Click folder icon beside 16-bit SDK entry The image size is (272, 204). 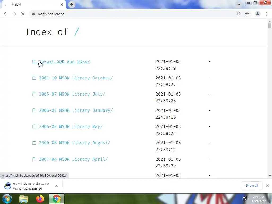(x=34, y=61)
